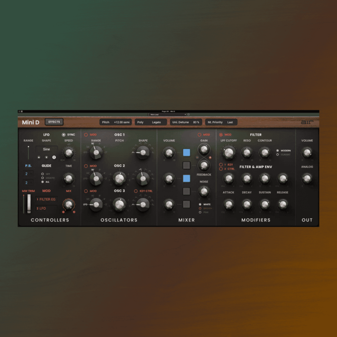
Task: Enable MOD for OSC 2
Action: 86,166
